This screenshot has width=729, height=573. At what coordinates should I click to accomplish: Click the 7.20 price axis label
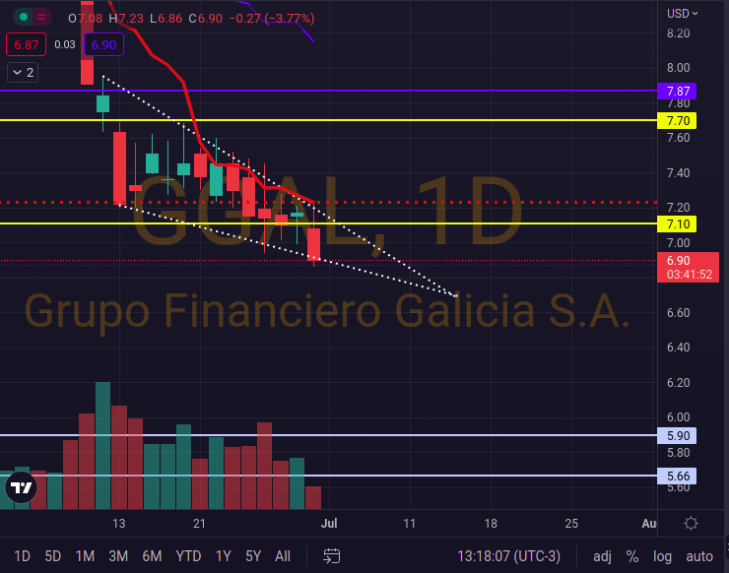[x=679, y=208]
